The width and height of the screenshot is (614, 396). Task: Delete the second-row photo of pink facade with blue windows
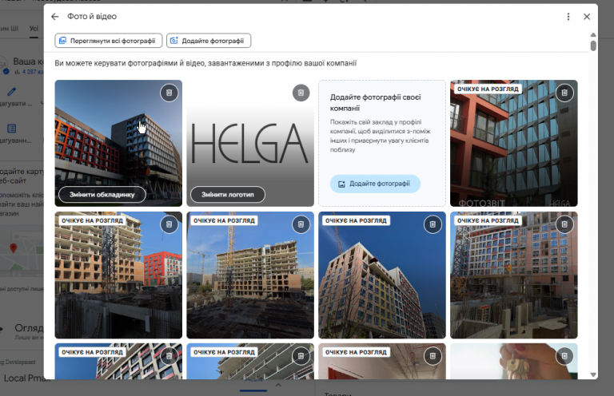pyautogui.click(x=564, y=224)
